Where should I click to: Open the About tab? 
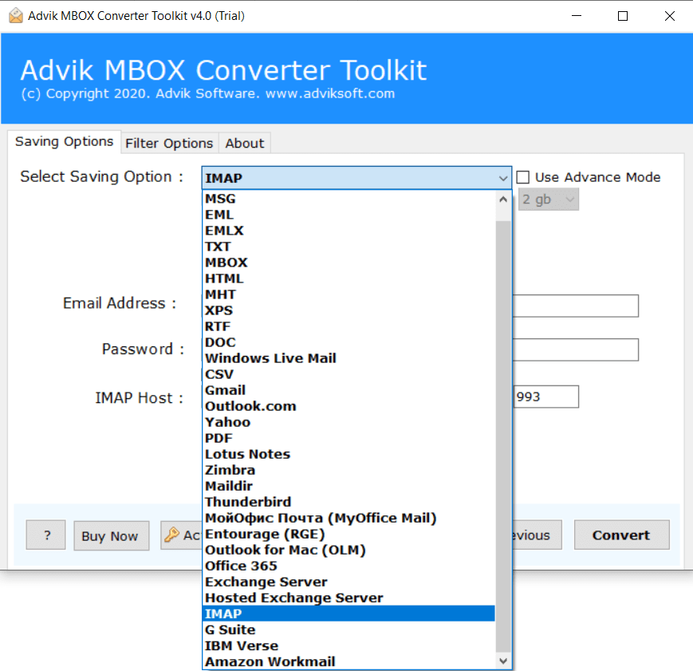pos(244,144)
